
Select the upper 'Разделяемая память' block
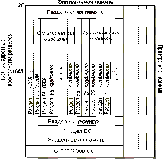pos(74,12)
